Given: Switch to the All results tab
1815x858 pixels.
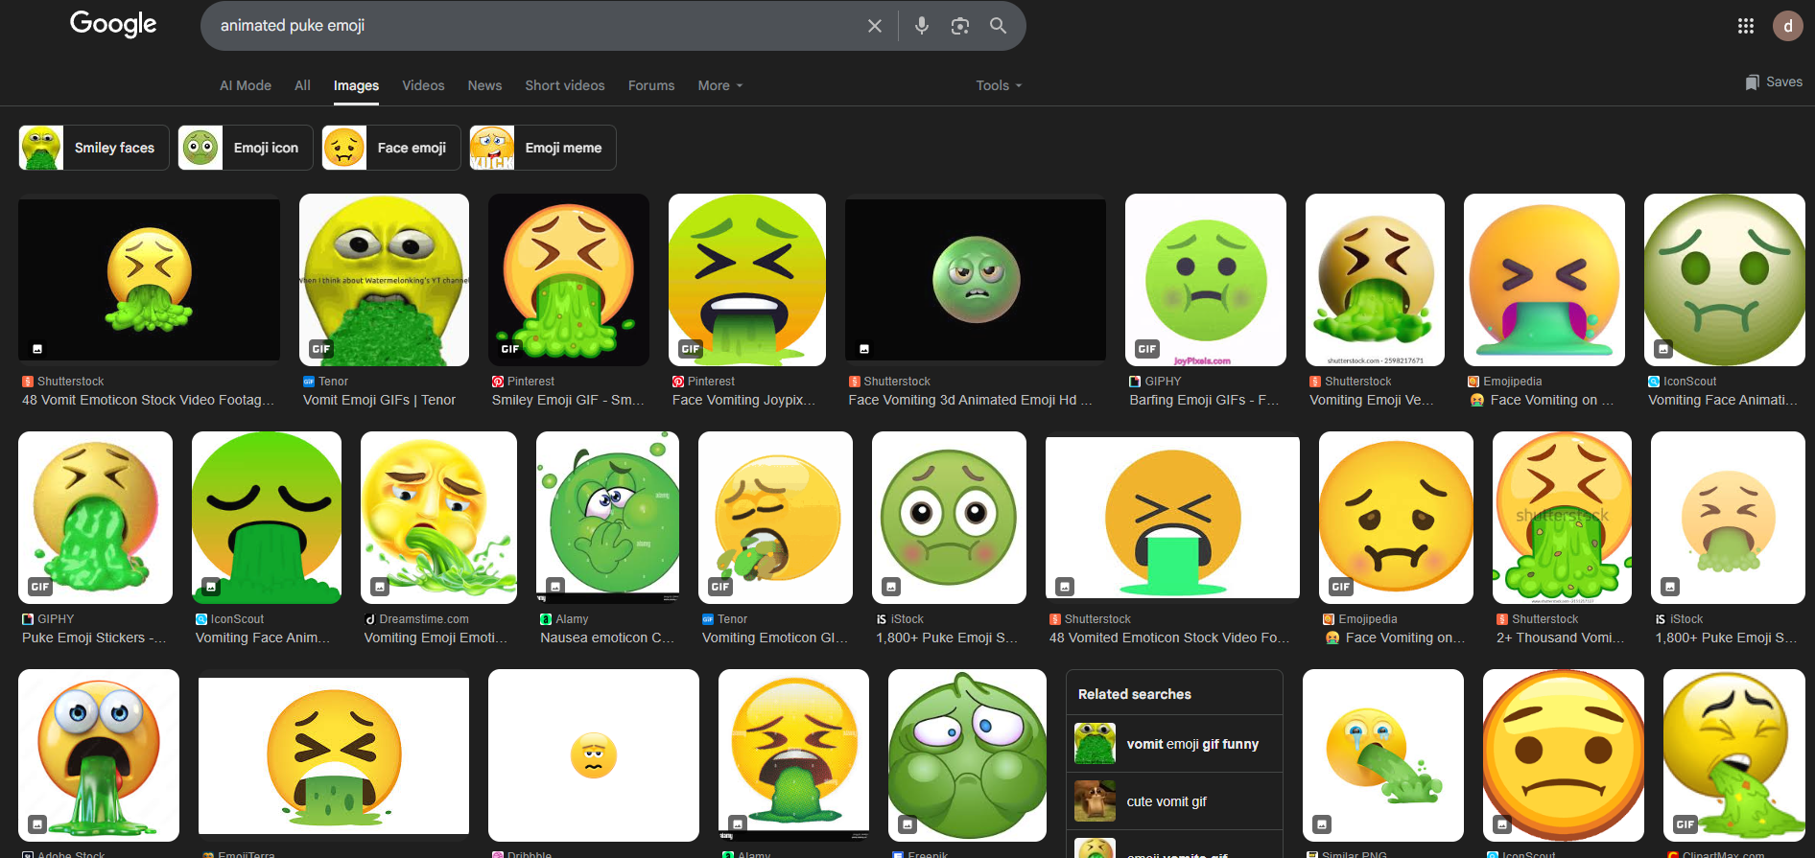Looking at the screenshot, I should click(302, 85).
